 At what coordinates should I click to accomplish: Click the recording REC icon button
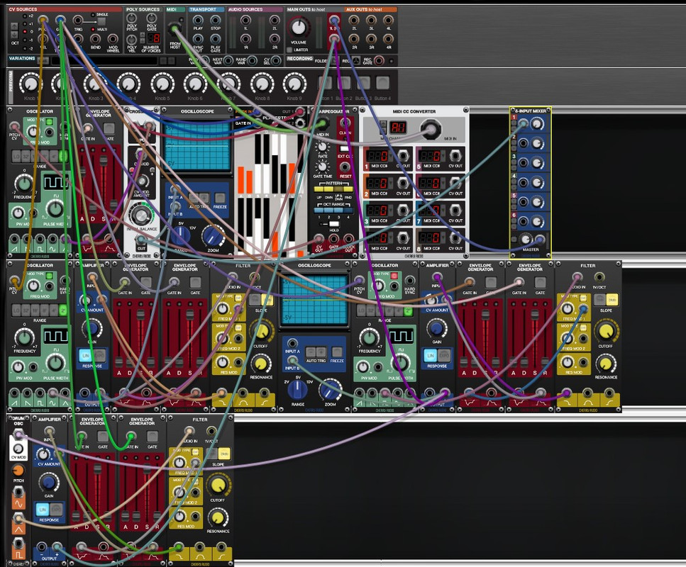pyautogui.click(x=356, y=61)
